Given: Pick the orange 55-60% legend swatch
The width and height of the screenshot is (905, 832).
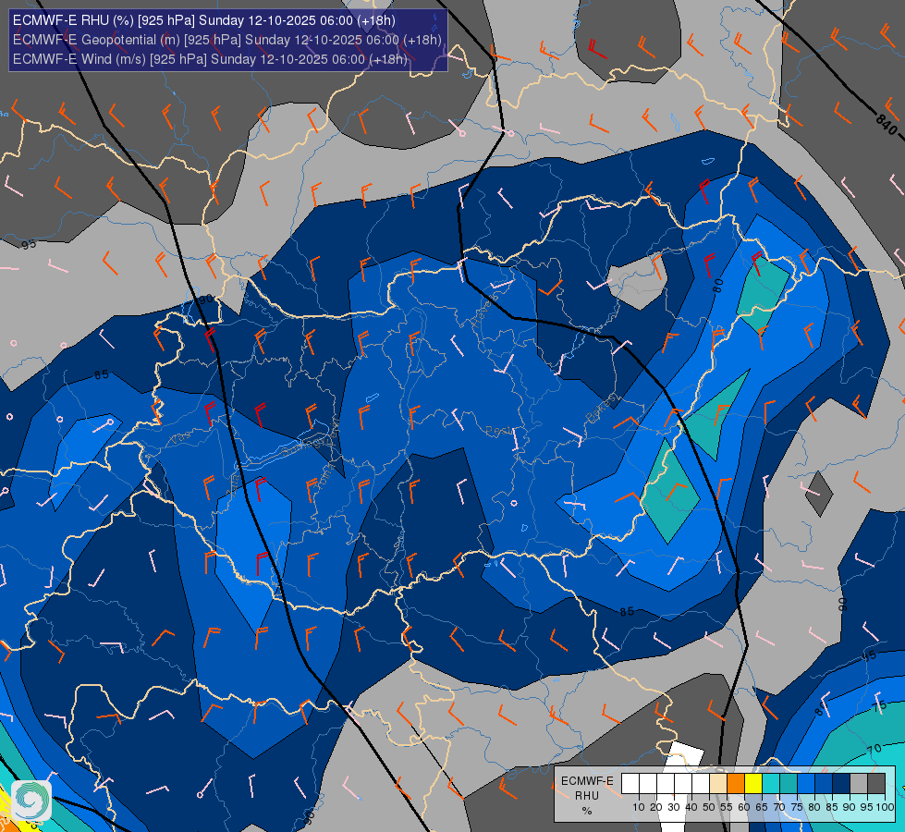Looking at the screenshot, I should coord(736,783).
